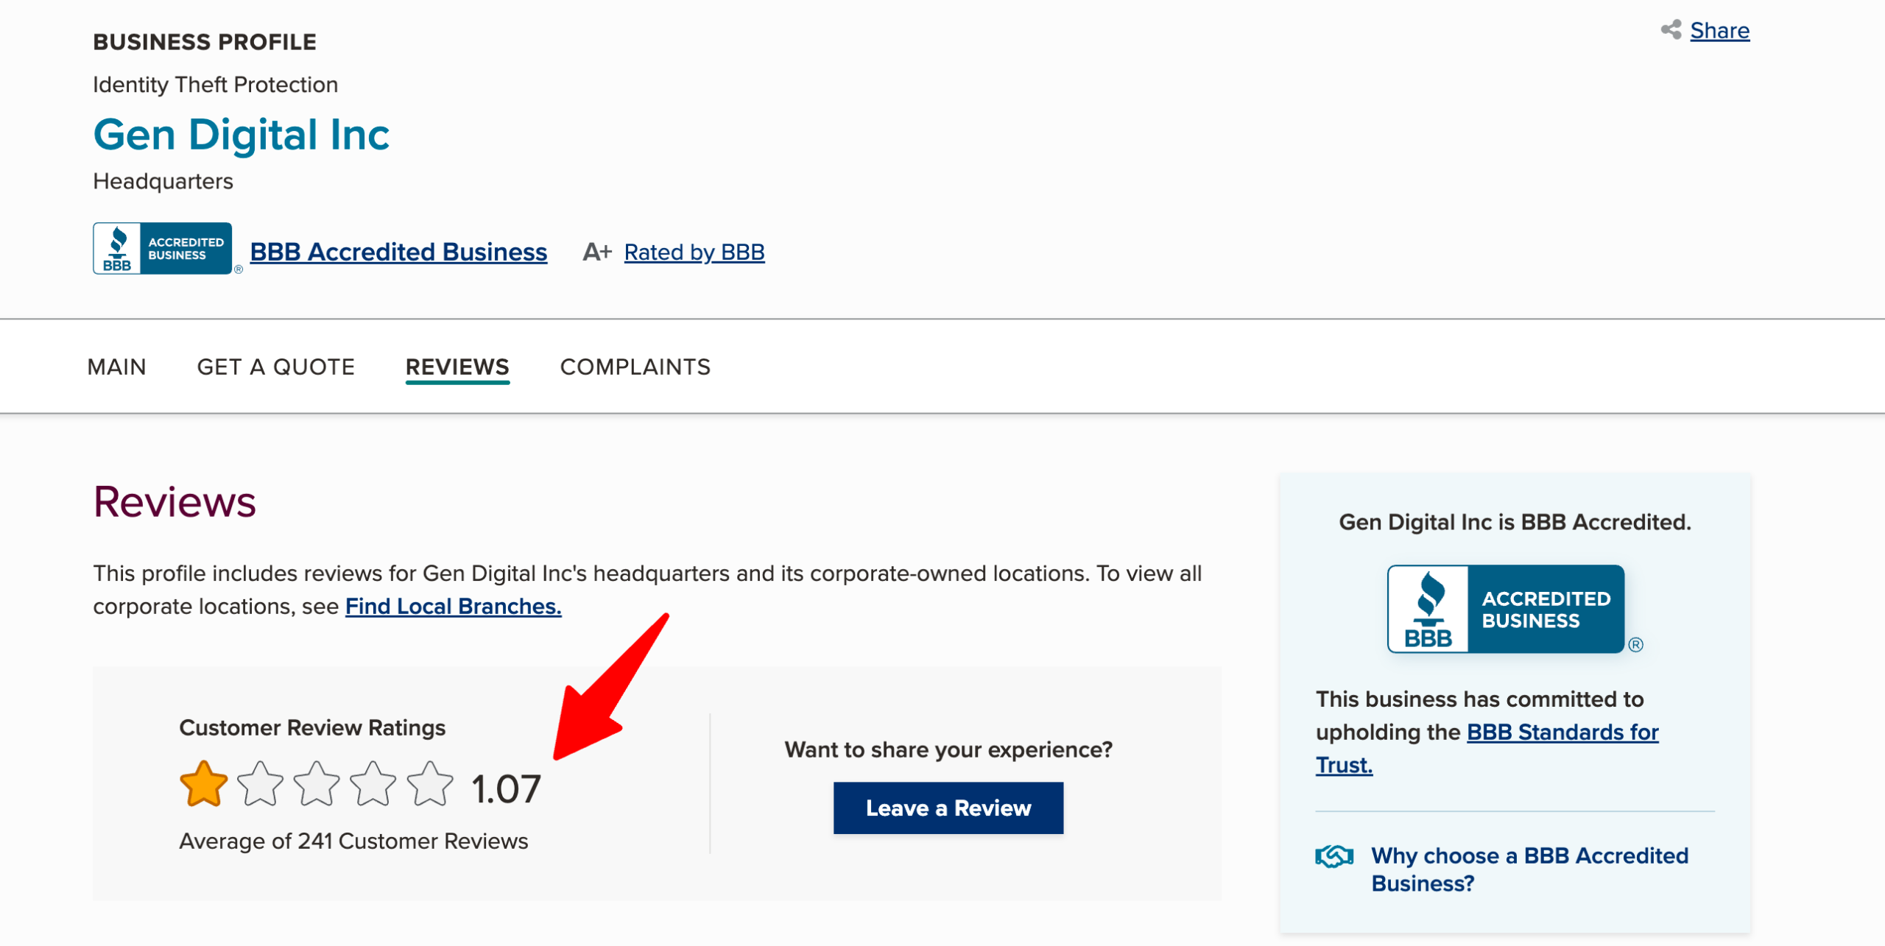This screenshot has width=1885, height=946.
Task: Open the BBB Standards for Trust link
Action: tap(1562, 732)
